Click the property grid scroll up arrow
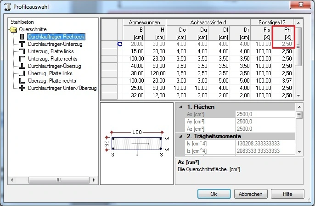The width and height of the screenshot is (315, 206). (299, 107)
